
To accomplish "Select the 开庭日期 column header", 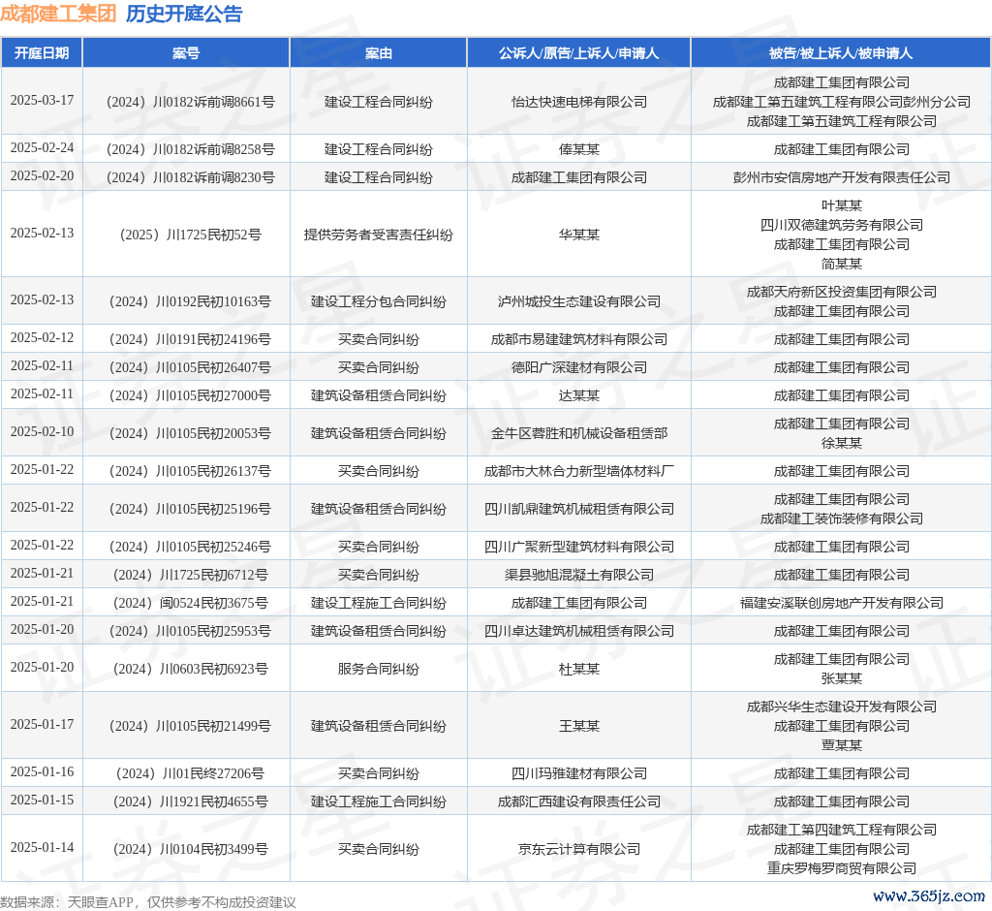I will pyautogui.click(x=42, y=53).
